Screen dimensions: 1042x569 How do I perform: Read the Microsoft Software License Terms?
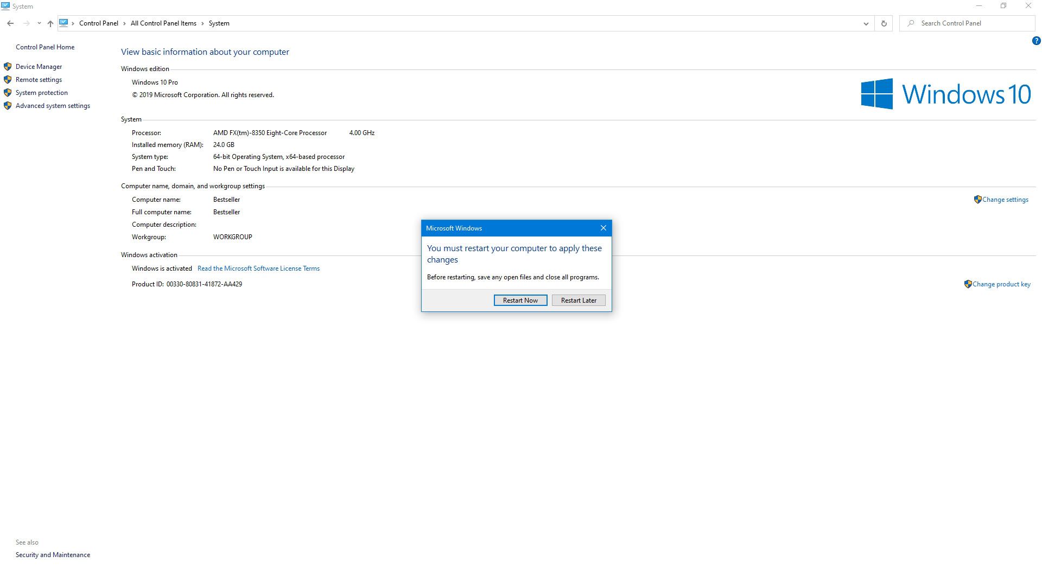point(258,268)
